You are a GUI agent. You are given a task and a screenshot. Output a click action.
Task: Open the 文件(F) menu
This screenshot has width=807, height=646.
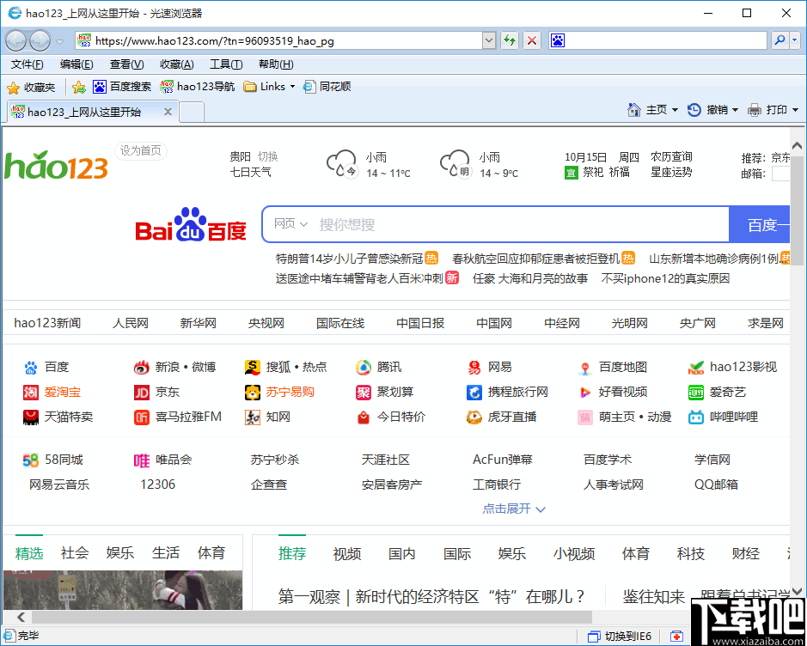click(28, 64)
